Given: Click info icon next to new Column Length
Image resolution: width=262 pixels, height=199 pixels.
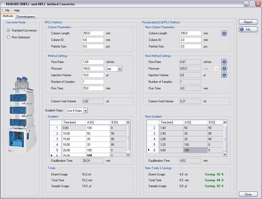Looking at the screenshot, I should [224, 33].
